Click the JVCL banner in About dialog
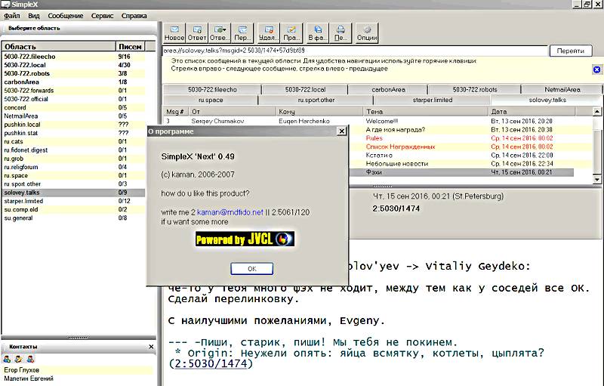 click(245, 239)
